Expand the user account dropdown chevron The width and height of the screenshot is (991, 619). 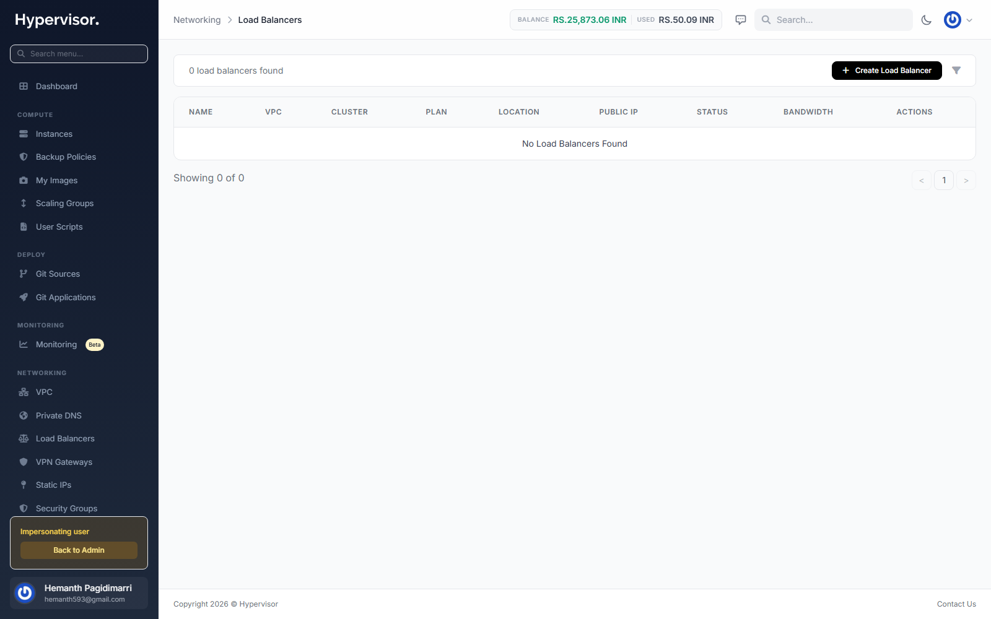(969, 20)
